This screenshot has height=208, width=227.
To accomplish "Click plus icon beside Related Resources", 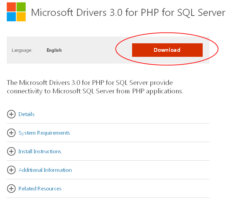I will [11, 189].
